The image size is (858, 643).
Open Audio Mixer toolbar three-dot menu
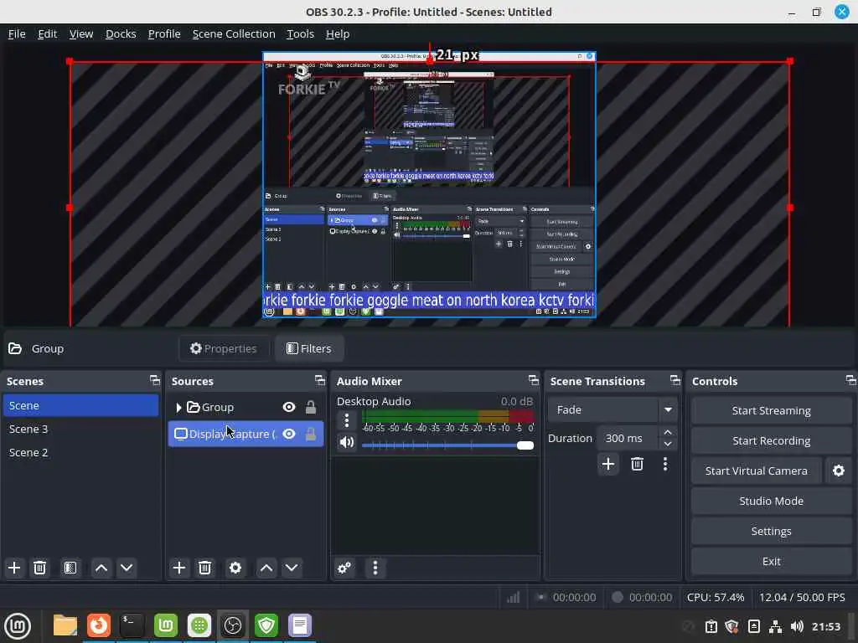click(x=375, y=568)
